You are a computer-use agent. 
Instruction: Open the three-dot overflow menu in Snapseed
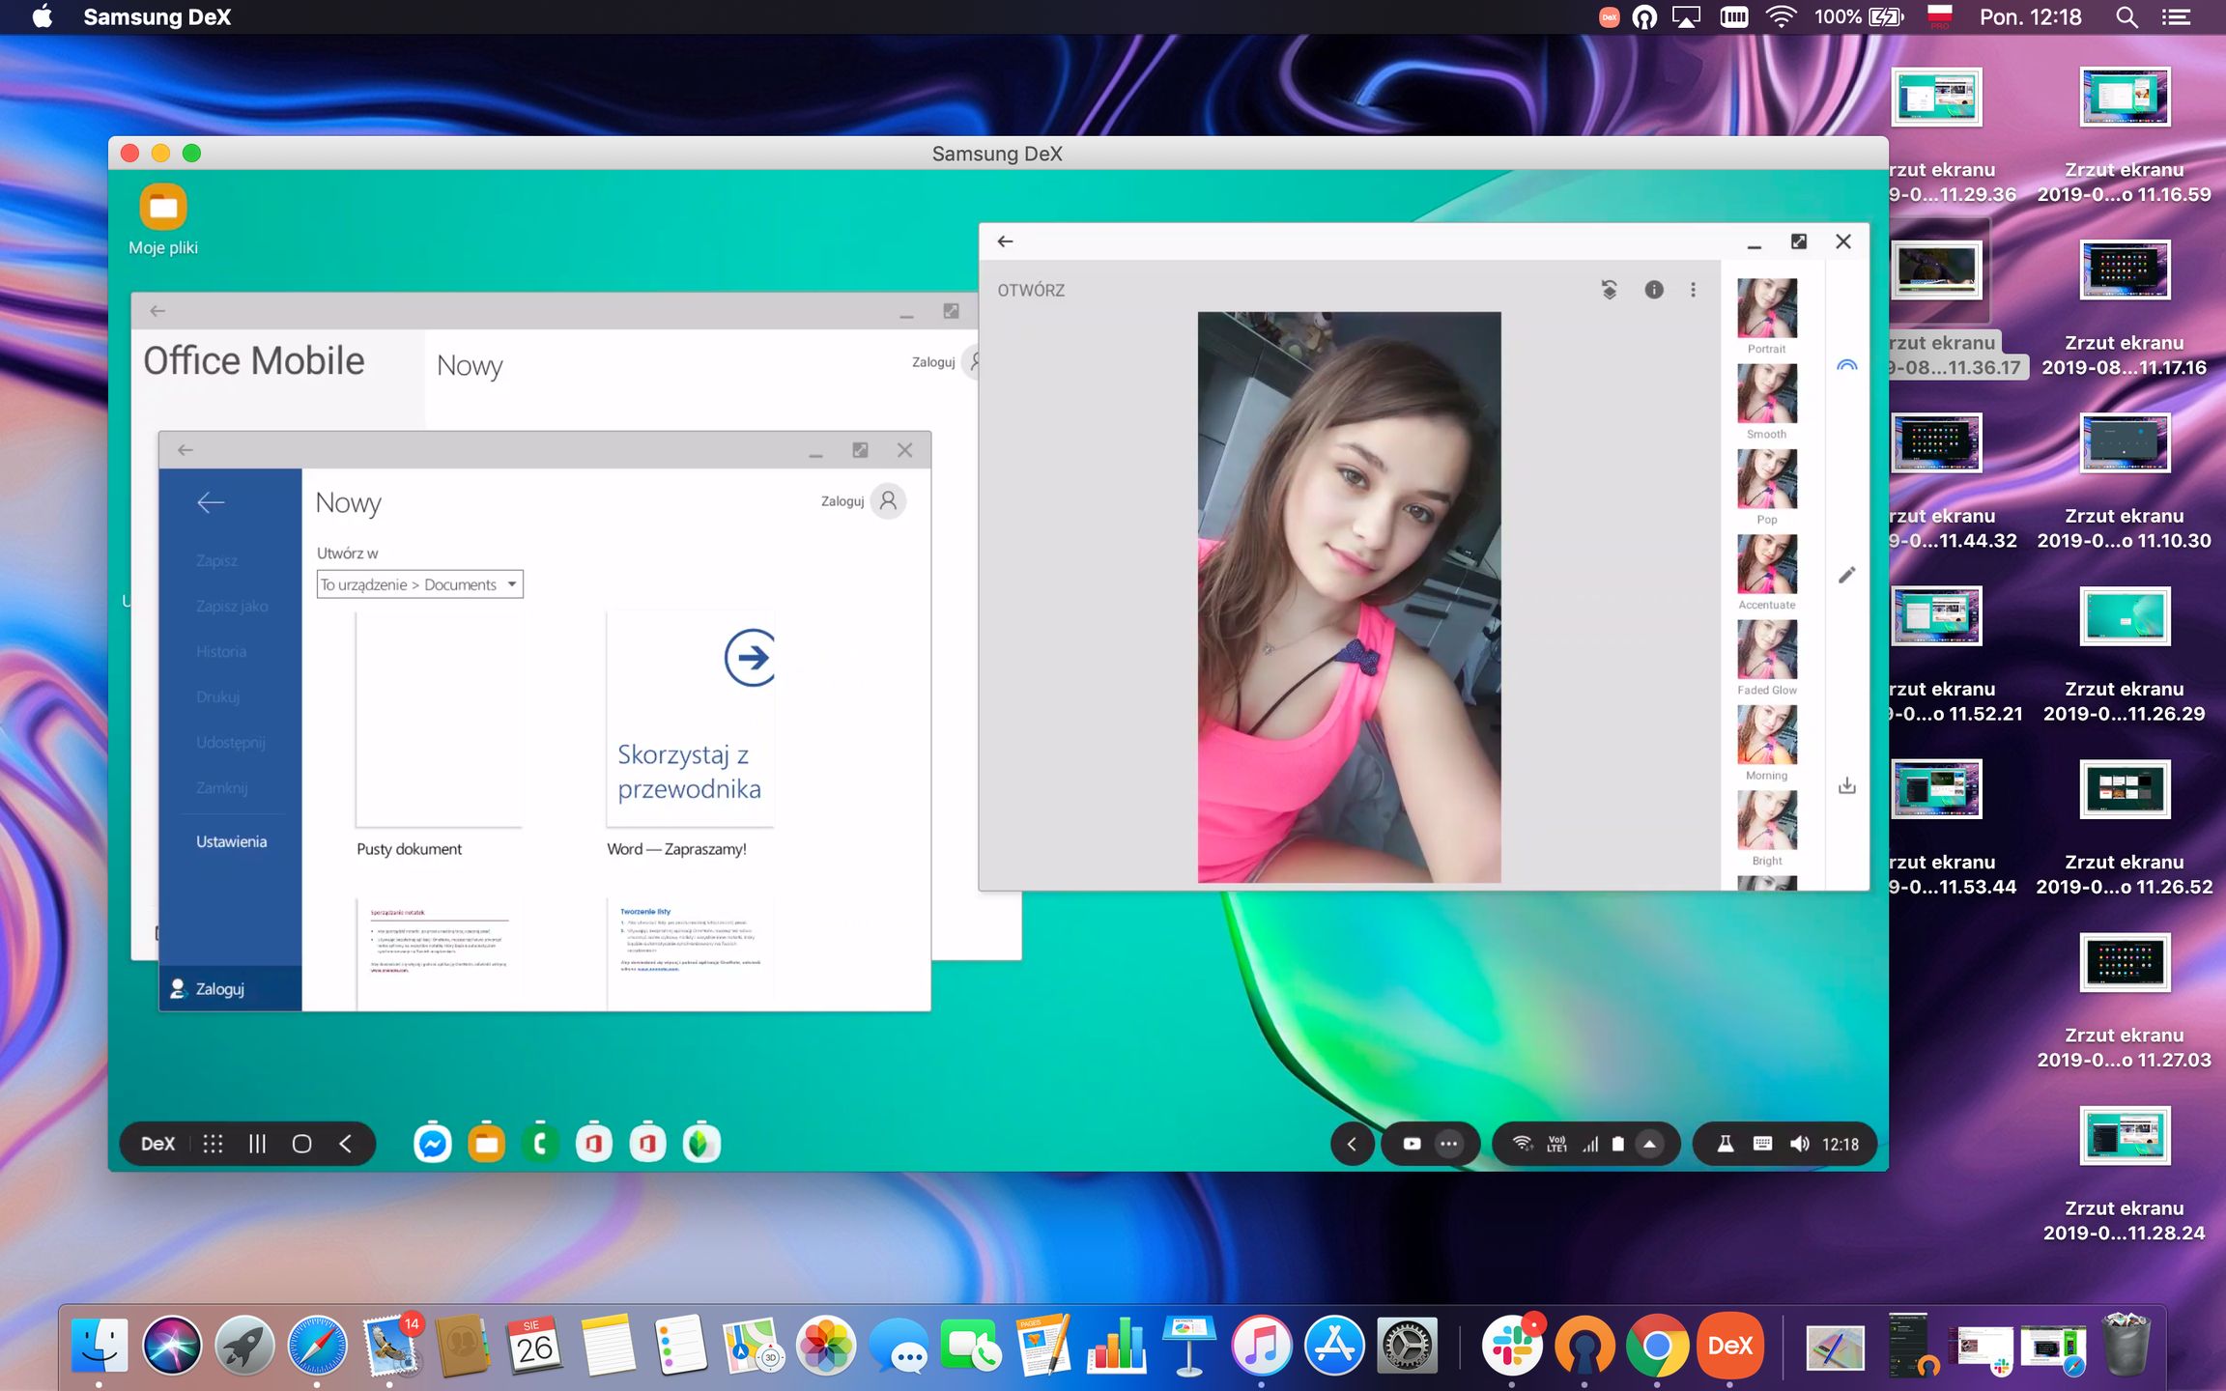point(1693,290)
